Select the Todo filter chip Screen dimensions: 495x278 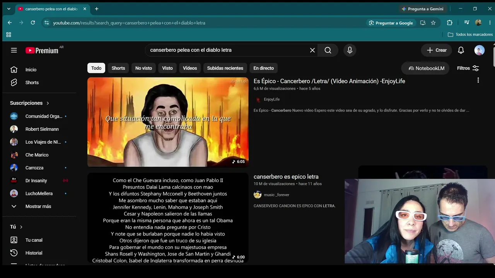tap(96, 68)
